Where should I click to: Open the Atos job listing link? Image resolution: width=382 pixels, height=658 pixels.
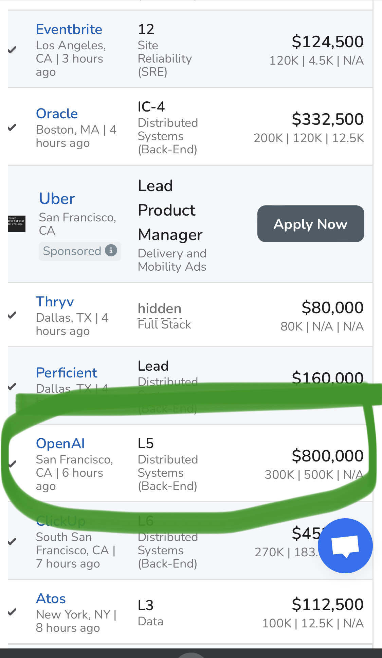pos(51,598)
